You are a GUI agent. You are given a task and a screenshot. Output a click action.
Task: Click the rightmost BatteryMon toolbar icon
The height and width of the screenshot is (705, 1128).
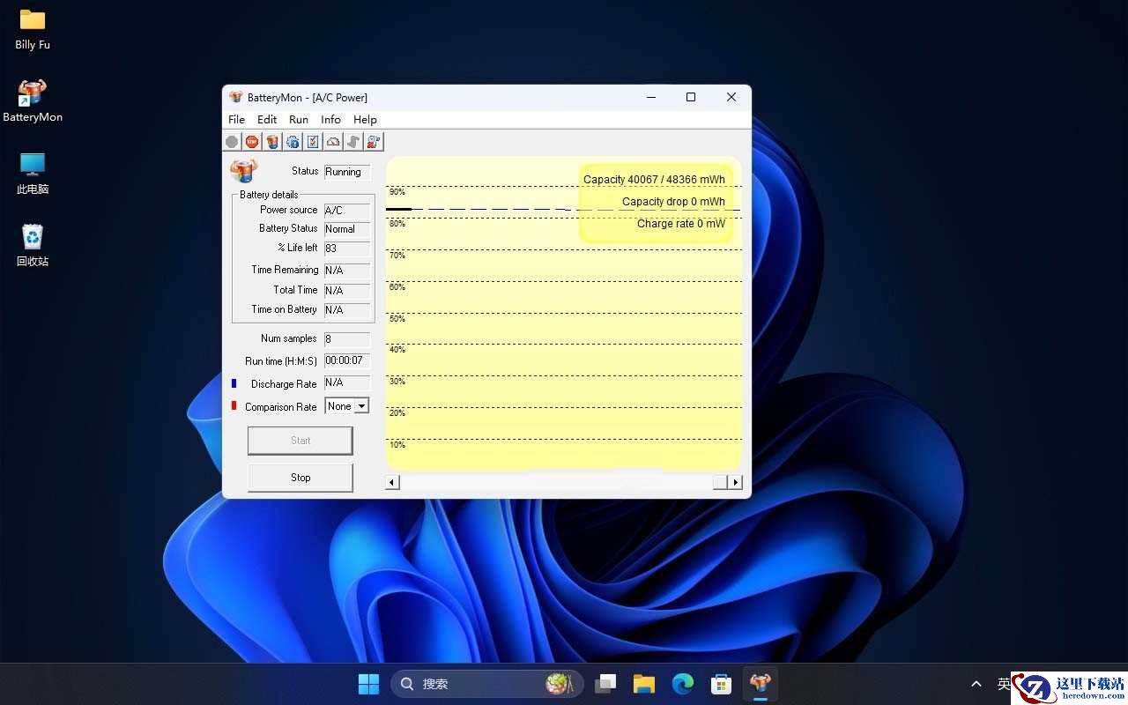374,142
